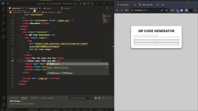198x111 pixels.
Task: Switch to the TERMINAL panel tab
Action: (34, 98)
